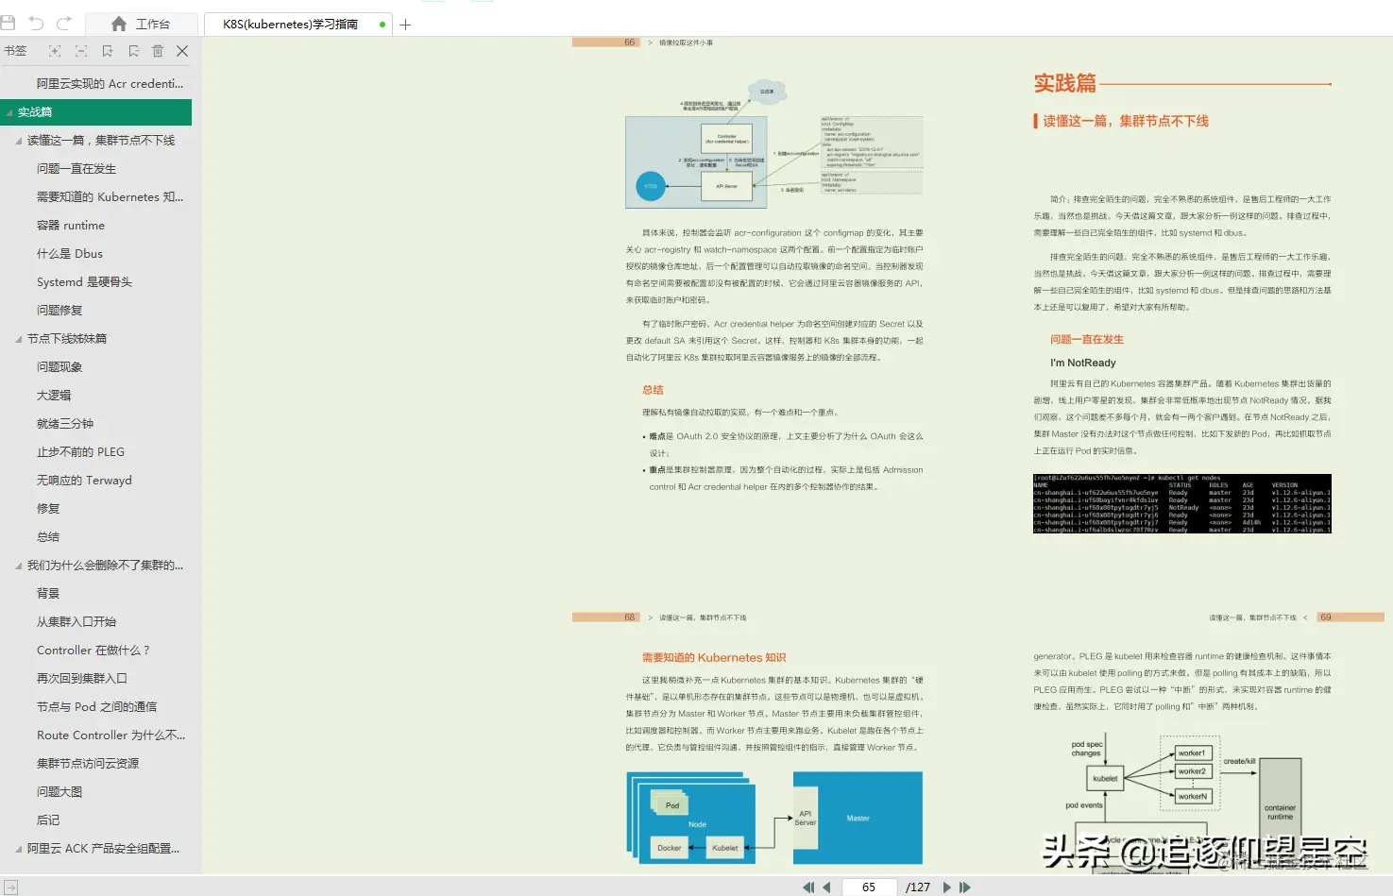Click the Acr credential helper architecture diagram
Screen dimensions: 1393x896
point(774,144)
